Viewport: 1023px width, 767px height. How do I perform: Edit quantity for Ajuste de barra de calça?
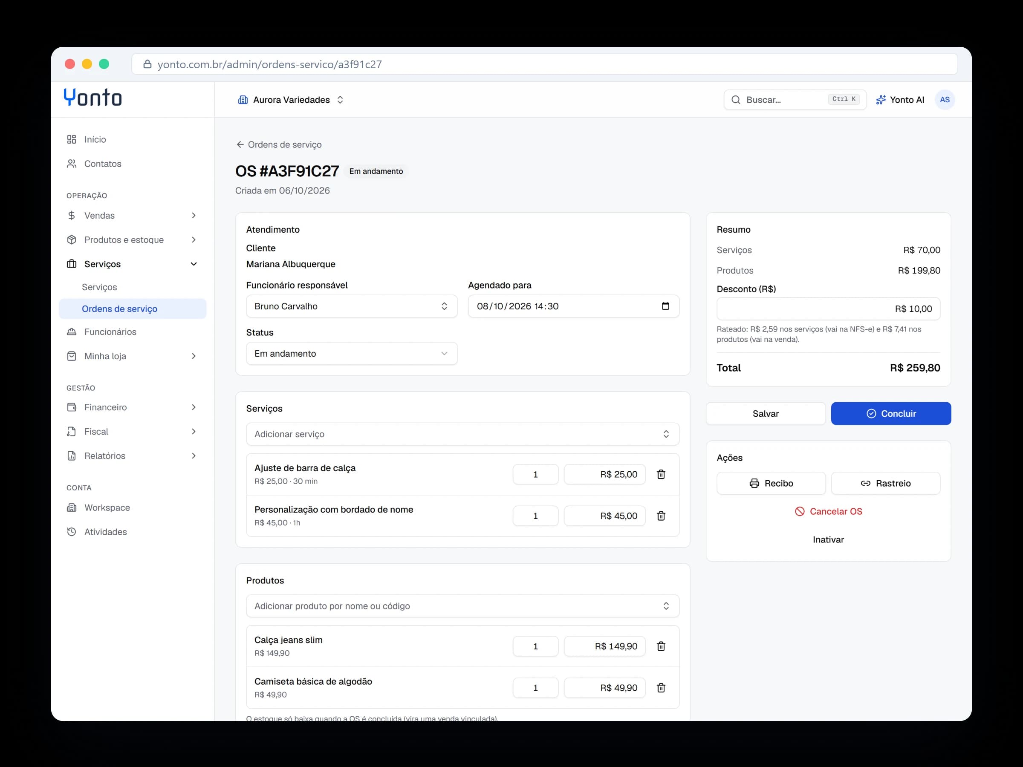pos(535,474)
